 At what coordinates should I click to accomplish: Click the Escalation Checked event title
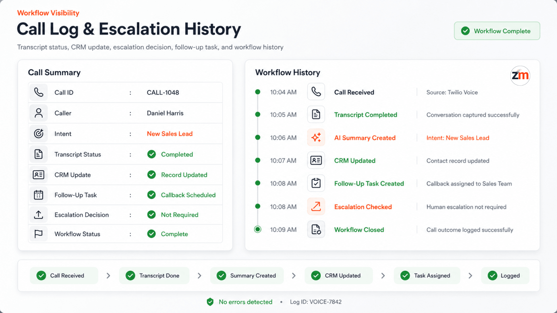[x=363, y=207]
